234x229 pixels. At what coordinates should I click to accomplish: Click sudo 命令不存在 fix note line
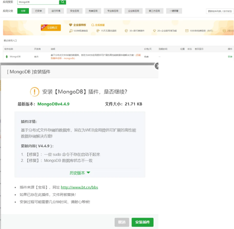coord(61,154)
